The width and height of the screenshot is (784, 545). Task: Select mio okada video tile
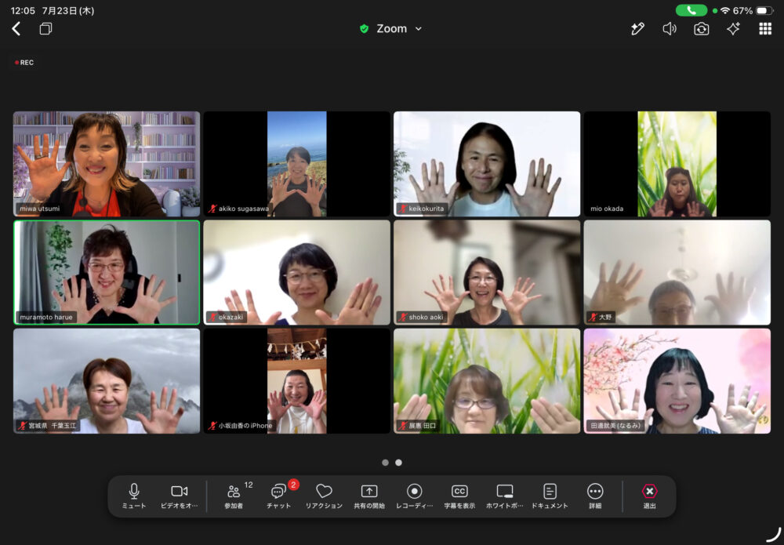677,164
